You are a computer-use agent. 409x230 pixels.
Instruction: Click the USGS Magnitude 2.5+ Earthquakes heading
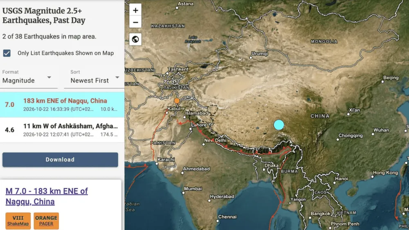[x=44, y=16]
